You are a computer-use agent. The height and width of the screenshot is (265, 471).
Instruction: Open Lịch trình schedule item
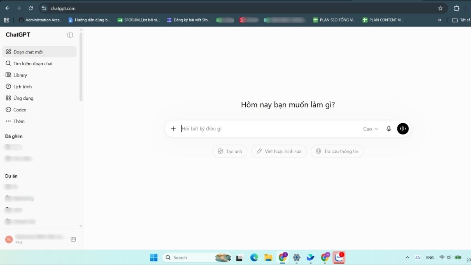click(39, 86)
